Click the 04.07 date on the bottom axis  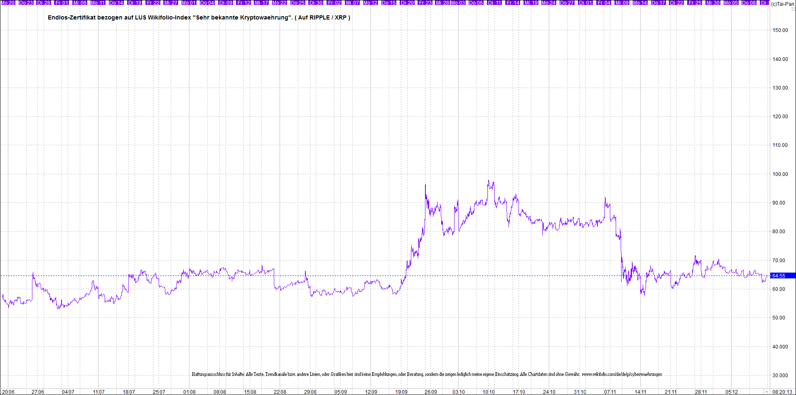pos(68,392)
